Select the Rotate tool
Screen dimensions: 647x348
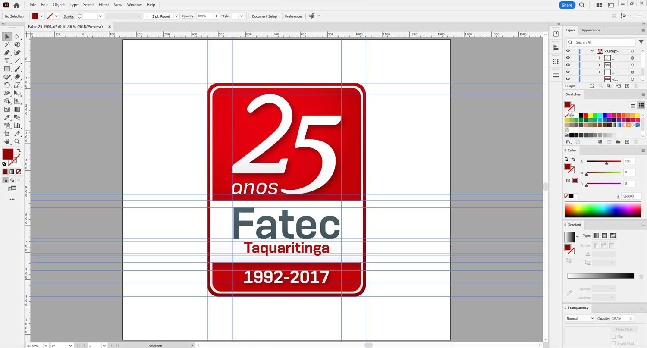pos(7,85)
